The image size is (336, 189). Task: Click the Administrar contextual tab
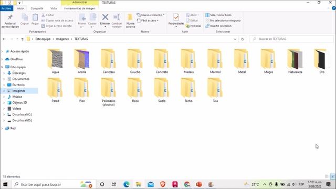tap(80, 2)
